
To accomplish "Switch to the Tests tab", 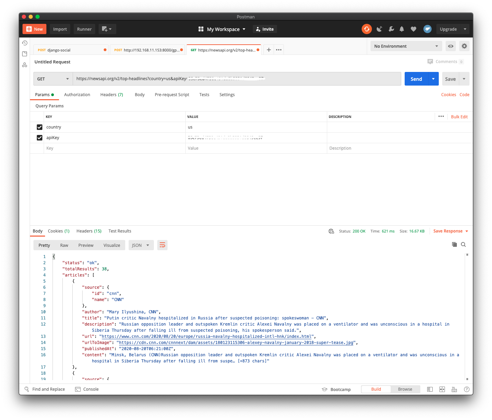I will tap(204, 95).
